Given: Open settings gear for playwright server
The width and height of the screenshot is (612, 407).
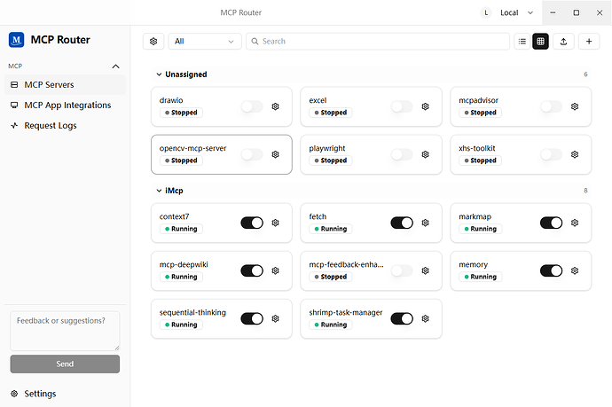Looking at the screenshot, I should (x=425, y=154).
